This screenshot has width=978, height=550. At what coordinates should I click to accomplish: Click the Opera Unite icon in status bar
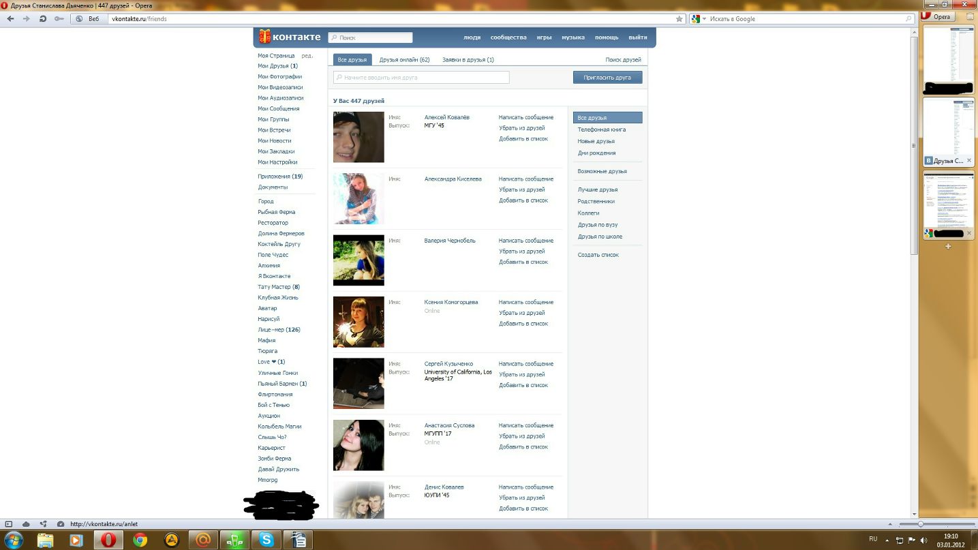tap(44, 524)
